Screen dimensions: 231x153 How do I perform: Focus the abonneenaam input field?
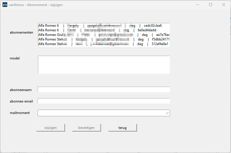[x=104, y=90]
